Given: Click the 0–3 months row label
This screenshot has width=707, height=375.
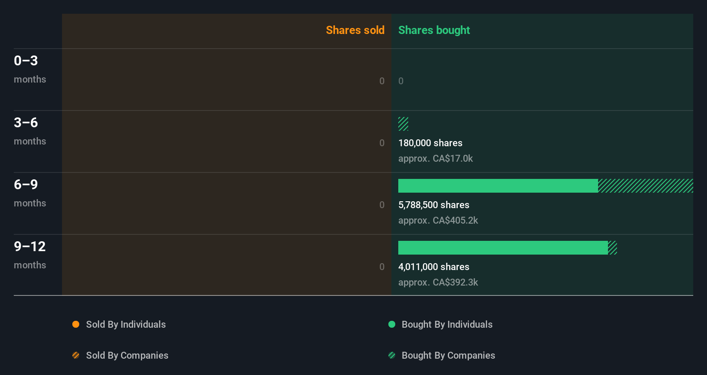Looking at the screenshot, I should point(30,69).
